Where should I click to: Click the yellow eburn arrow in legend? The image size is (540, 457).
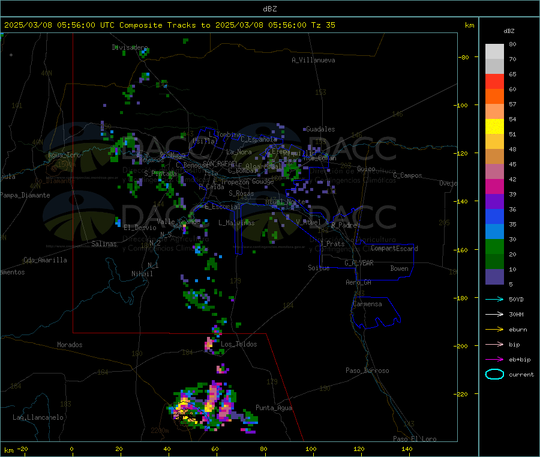[x=494, y=330]
